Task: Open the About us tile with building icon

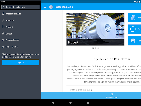Action: click(x=134, y=17)
